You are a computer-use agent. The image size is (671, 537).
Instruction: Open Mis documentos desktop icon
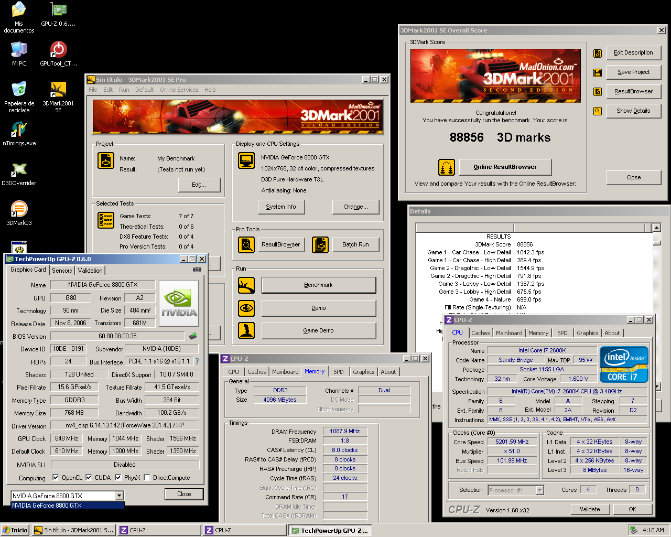coord(19,17)
